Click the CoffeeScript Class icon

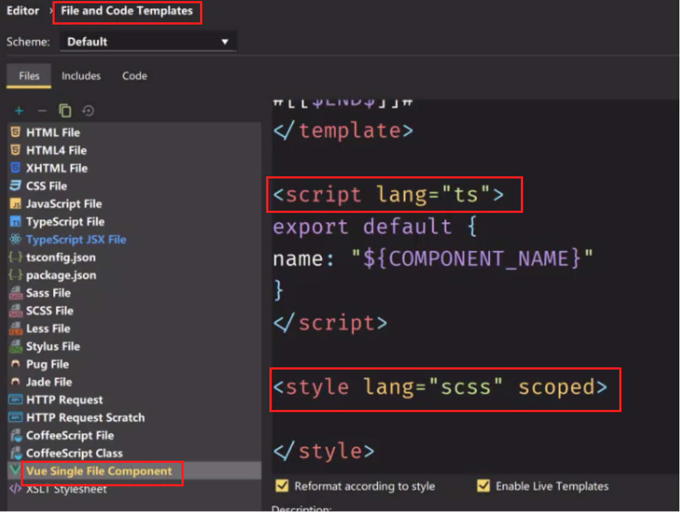pos(16,453)
